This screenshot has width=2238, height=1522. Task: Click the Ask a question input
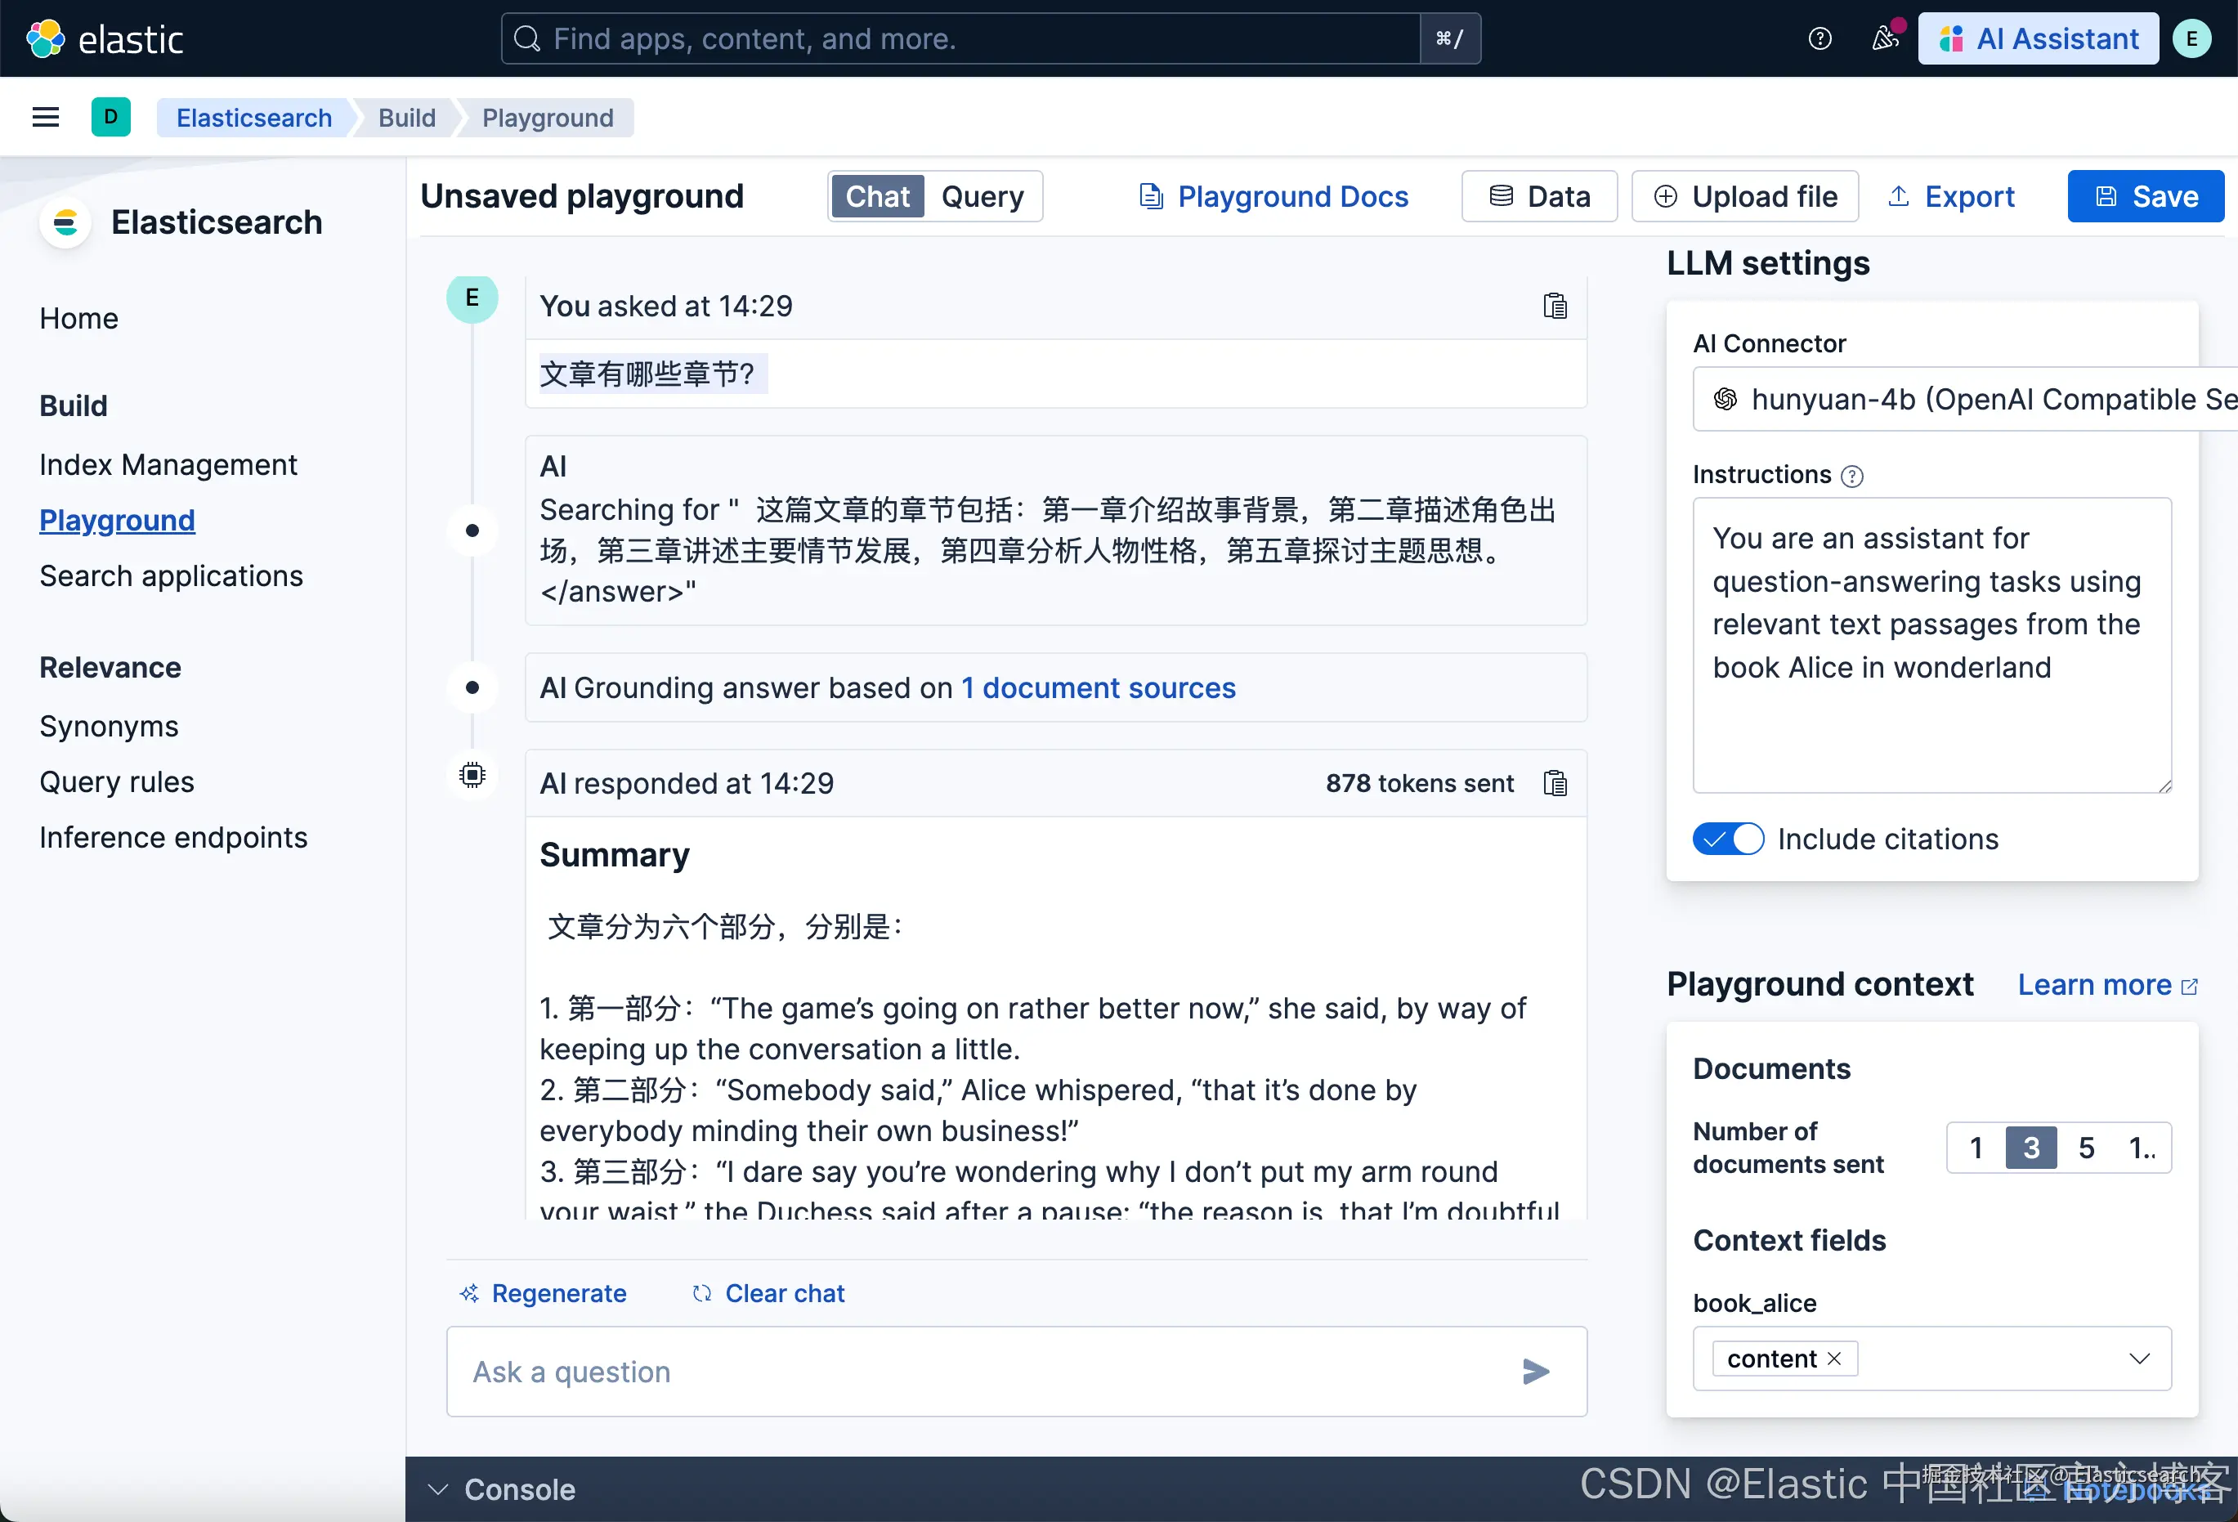coord(982,1371)
